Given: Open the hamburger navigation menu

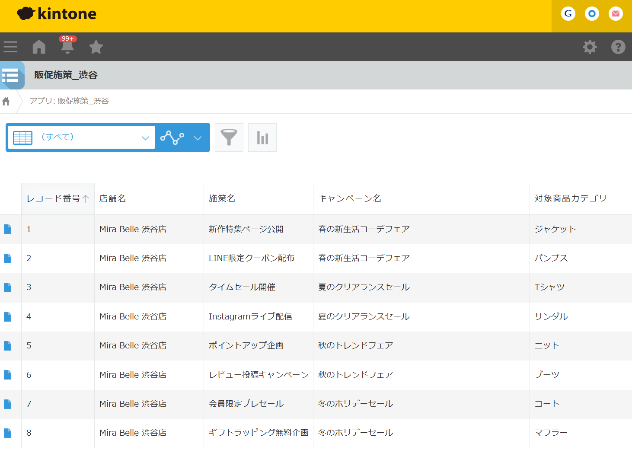Looking at the screenshot, I should (10, 47).
